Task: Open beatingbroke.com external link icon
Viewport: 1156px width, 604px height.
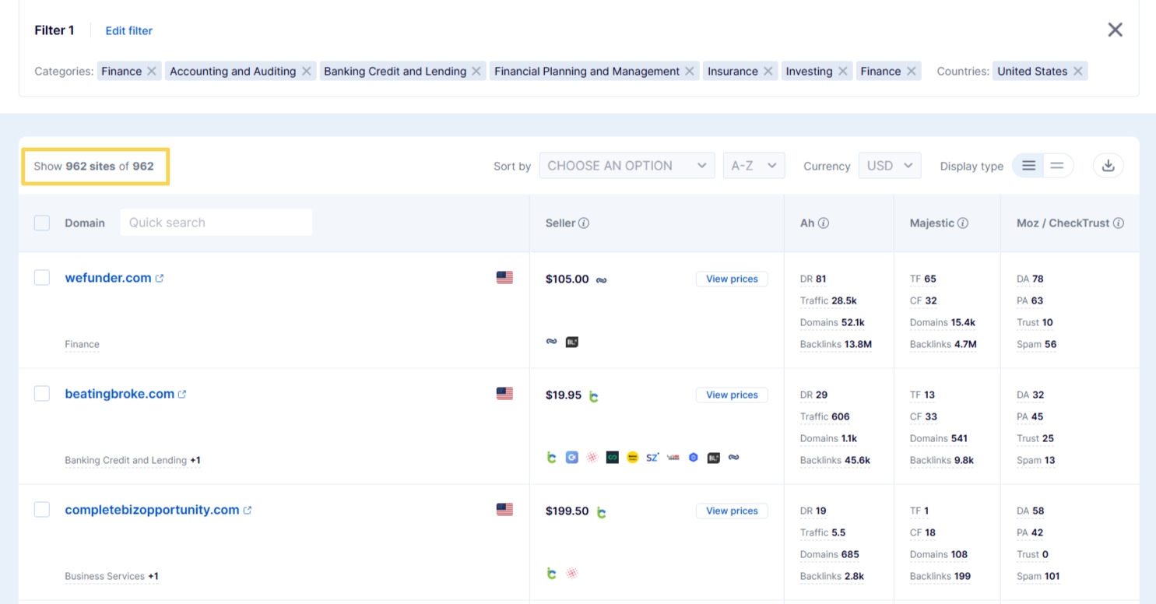Action: 182,395
